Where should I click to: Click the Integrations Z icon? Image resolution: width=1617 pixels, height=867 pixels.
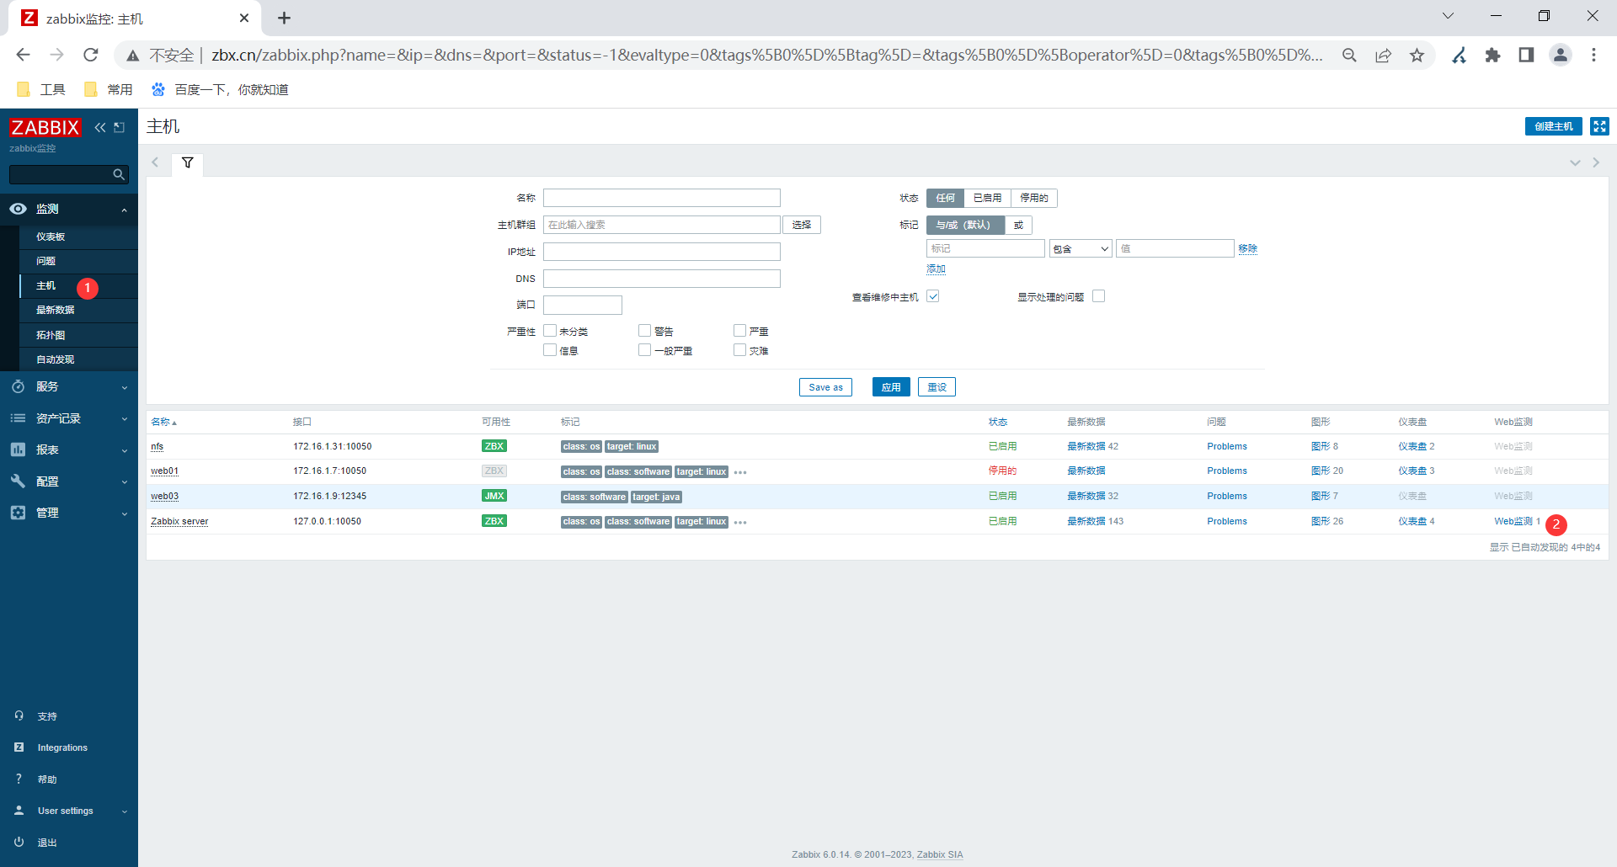[19, 747]
